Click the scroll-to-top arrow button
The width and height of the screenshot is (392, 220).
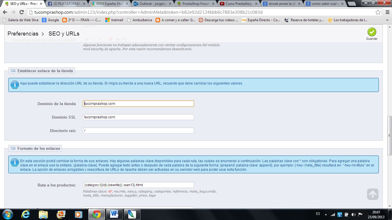tap(372, 194)
